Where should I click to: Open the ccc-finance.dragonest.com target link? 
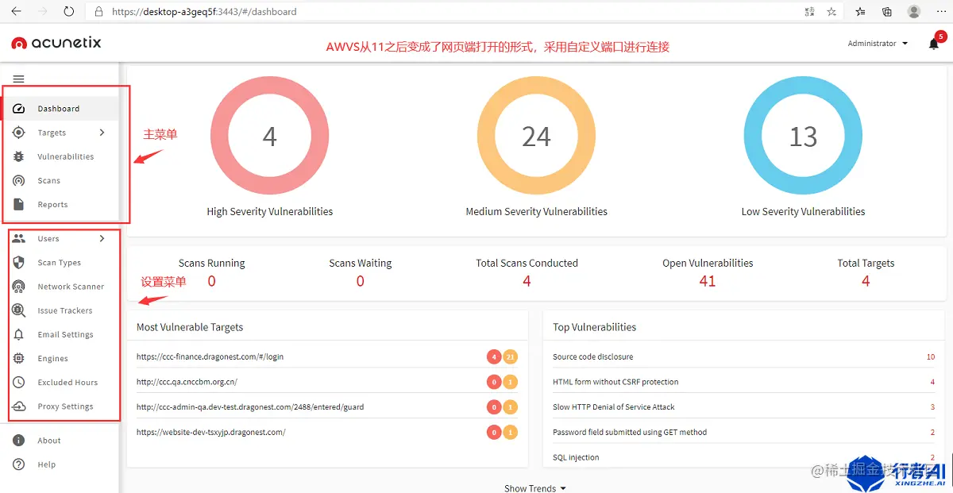[210, 356]
